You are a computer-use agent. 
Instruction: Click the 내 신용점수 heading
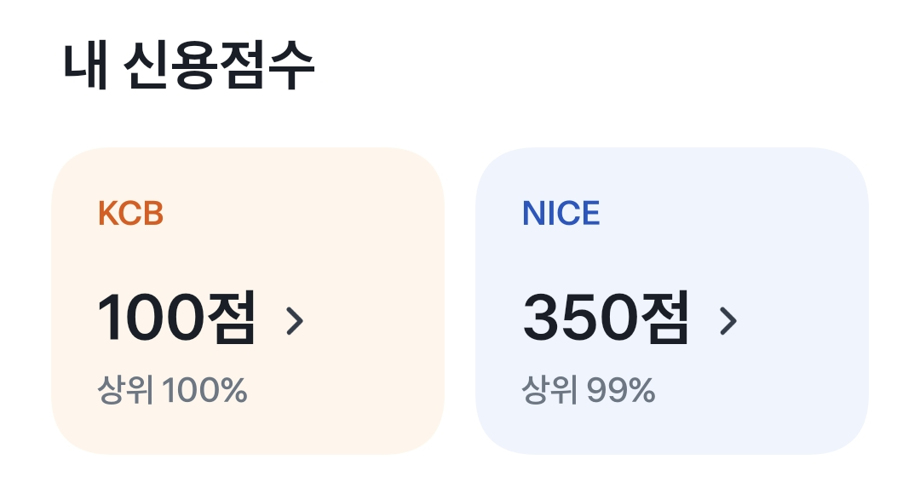[x=189, y=66]
